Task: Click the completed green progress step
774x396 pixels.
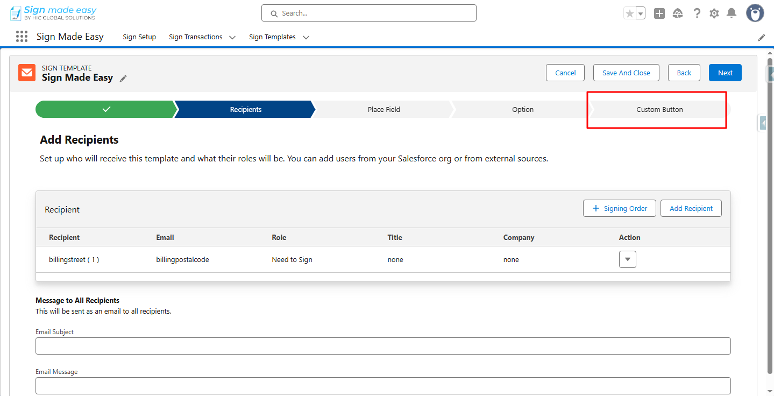Action: tap(105, 109)
